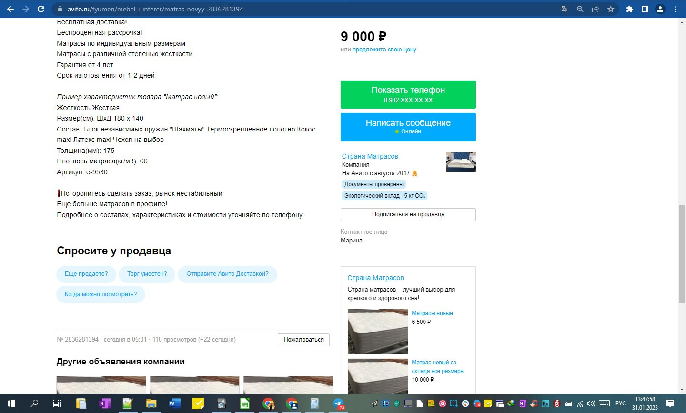The image size is (686, 413).
Task: Write a message to the seller
Action: click(408, 127)
